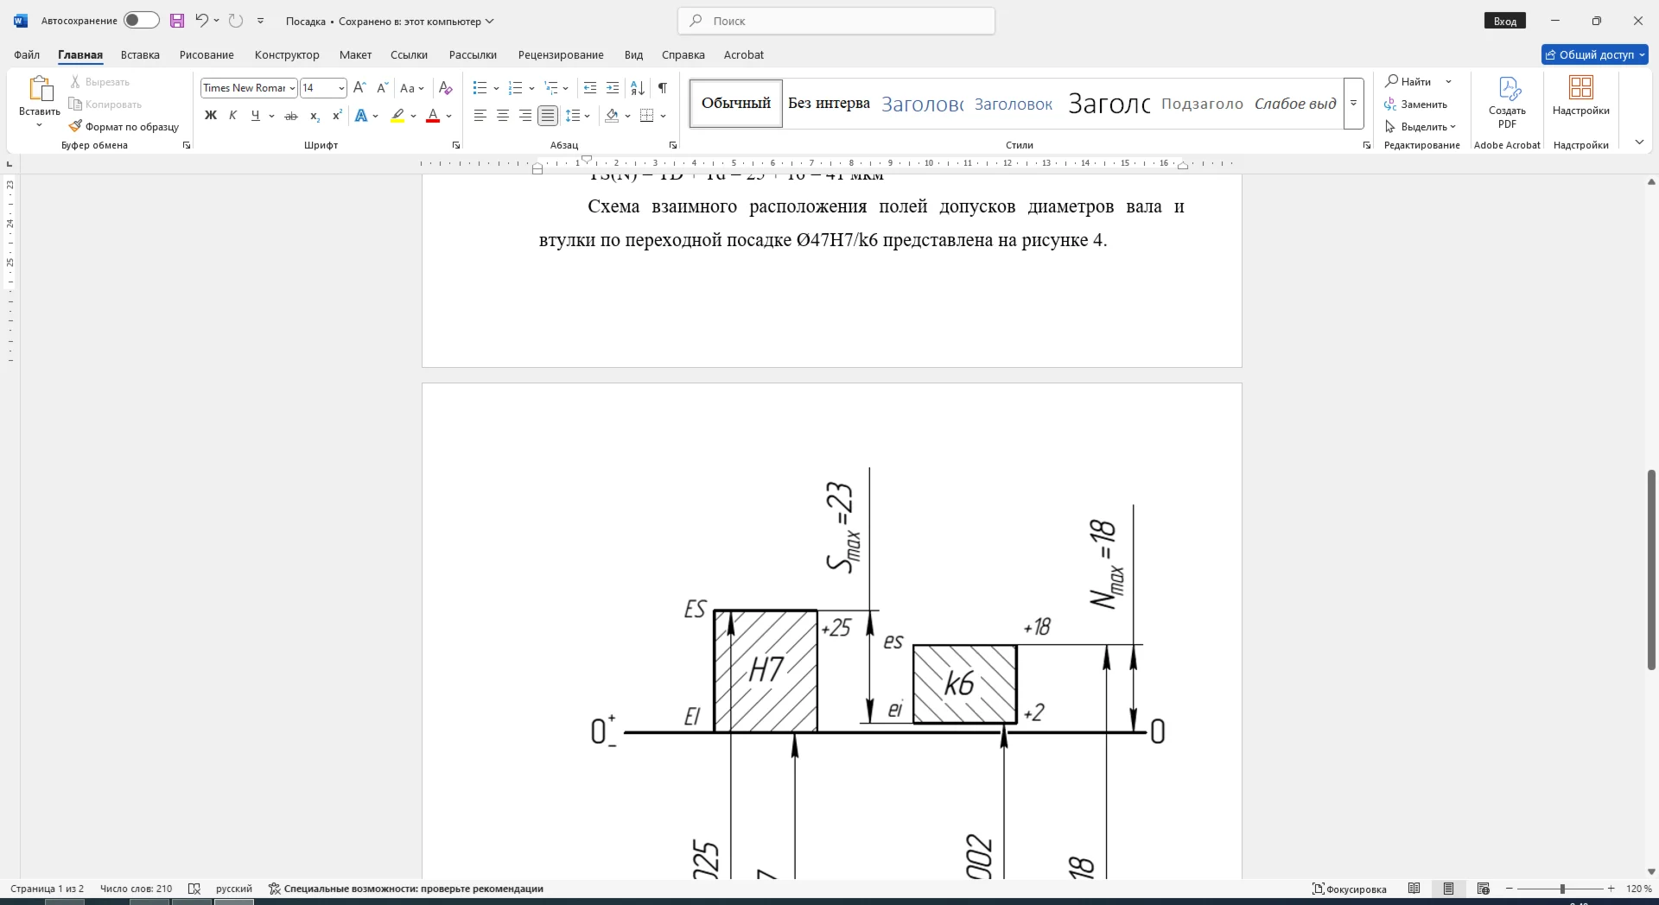Click the Число слов: 210 indicator

[137, 889]
